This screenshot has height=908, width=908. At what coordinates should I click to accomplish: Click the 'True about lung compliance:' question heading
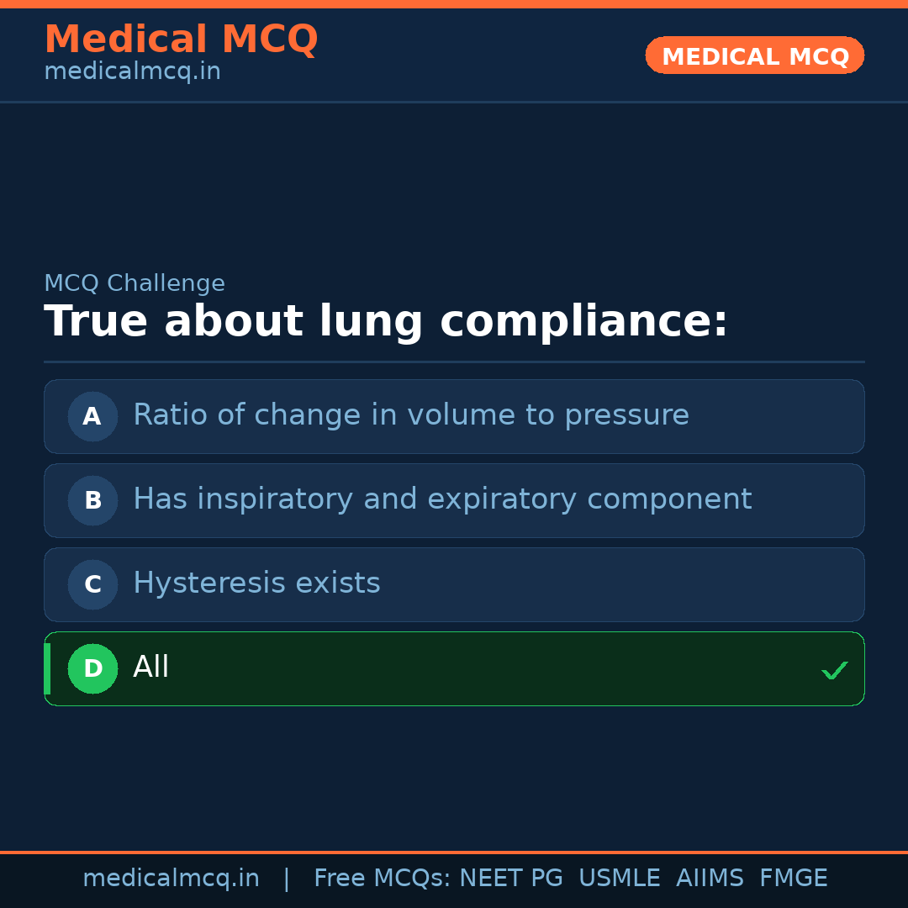[x=386, y=322]
